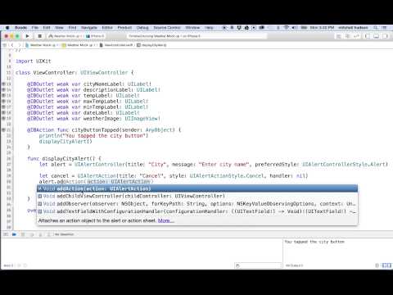Click the Step Out debug button
The height and width of the screenshot is (295, 393).
click(49, 234)
